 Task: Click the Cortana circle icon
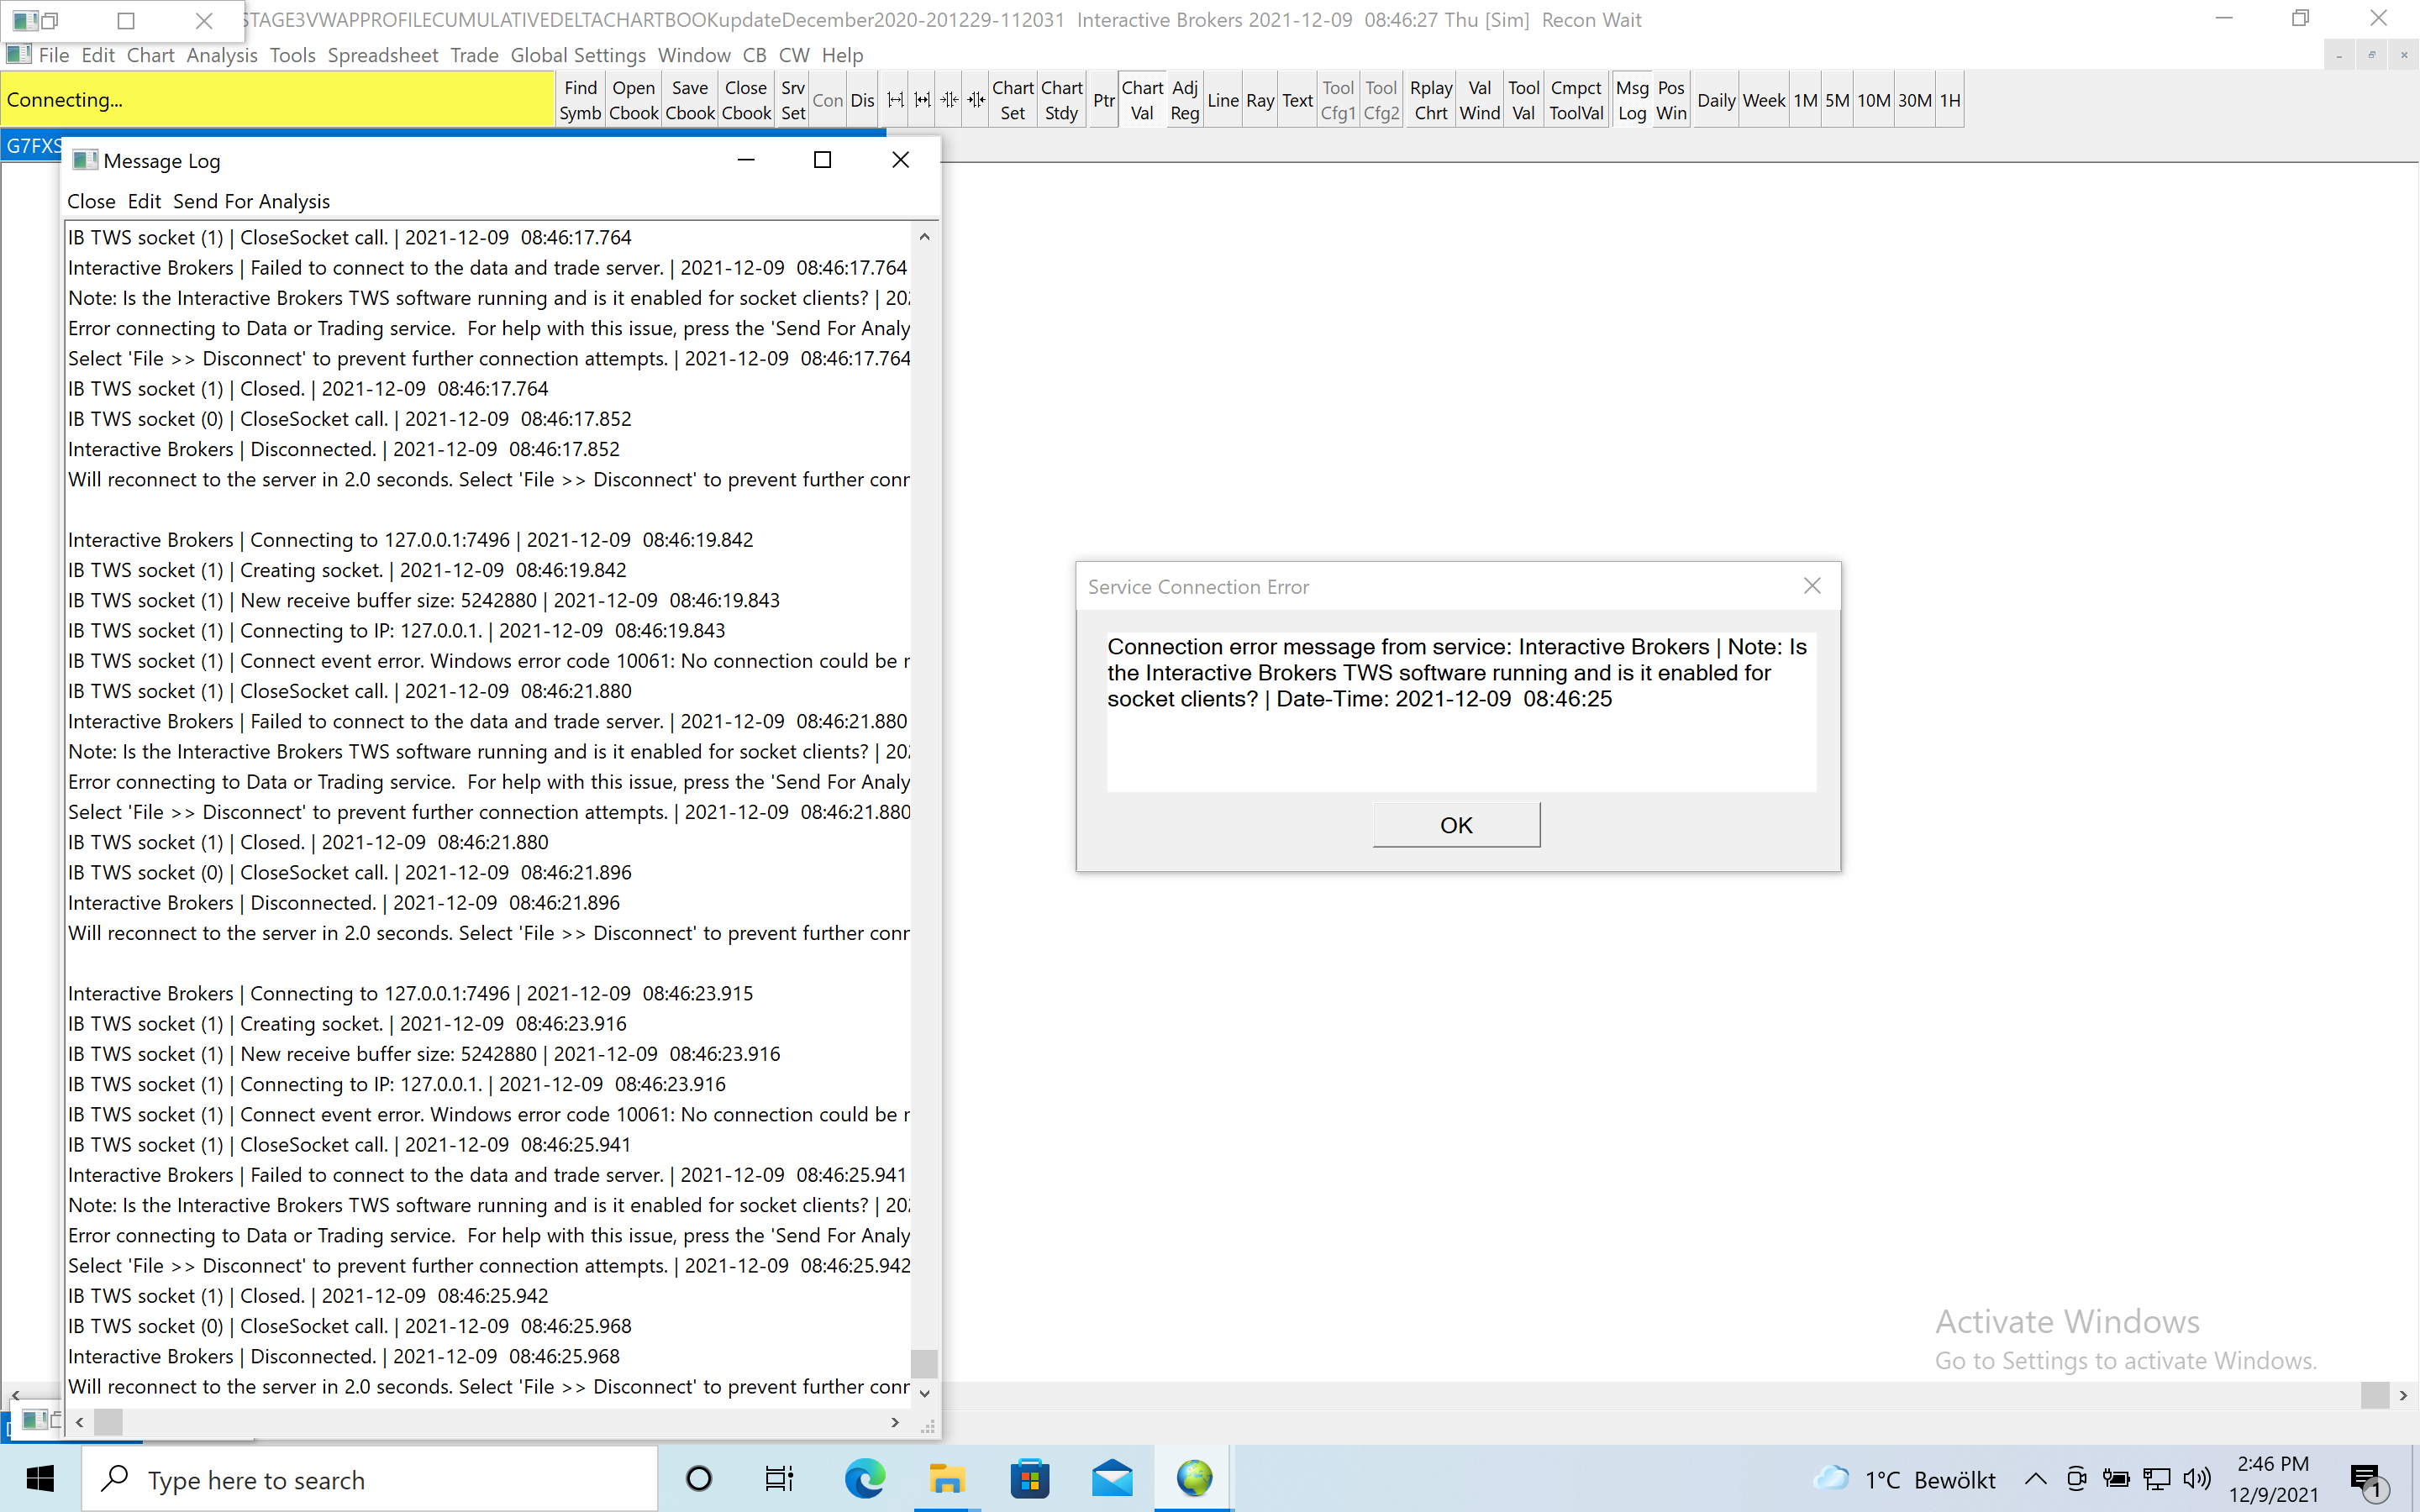pos(699,1478)
